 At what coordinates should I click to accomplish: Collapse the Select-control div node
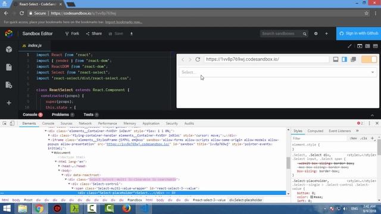coord(69,184)
